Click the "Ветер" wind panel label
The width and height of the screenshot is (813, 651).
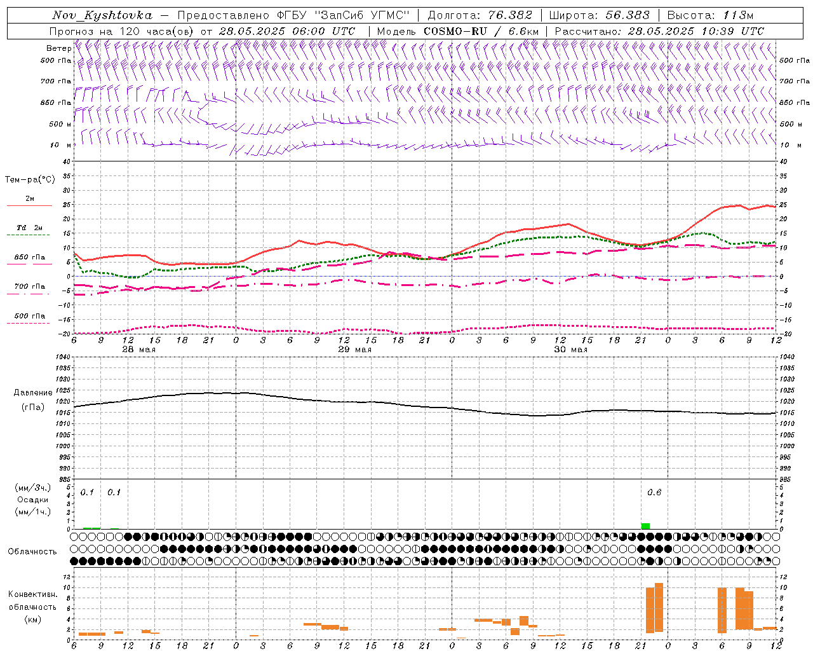point(58,48)
